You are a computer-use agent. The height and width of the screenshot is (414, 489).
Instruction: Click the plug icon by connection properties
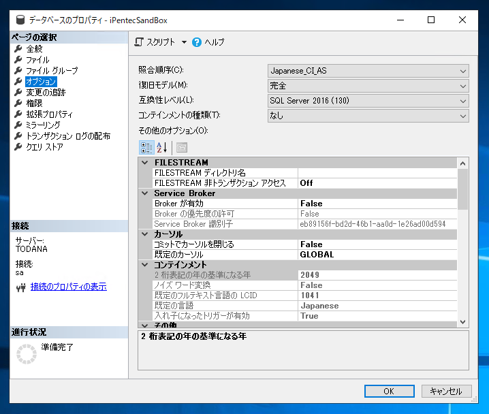click(x=21, y=287)
